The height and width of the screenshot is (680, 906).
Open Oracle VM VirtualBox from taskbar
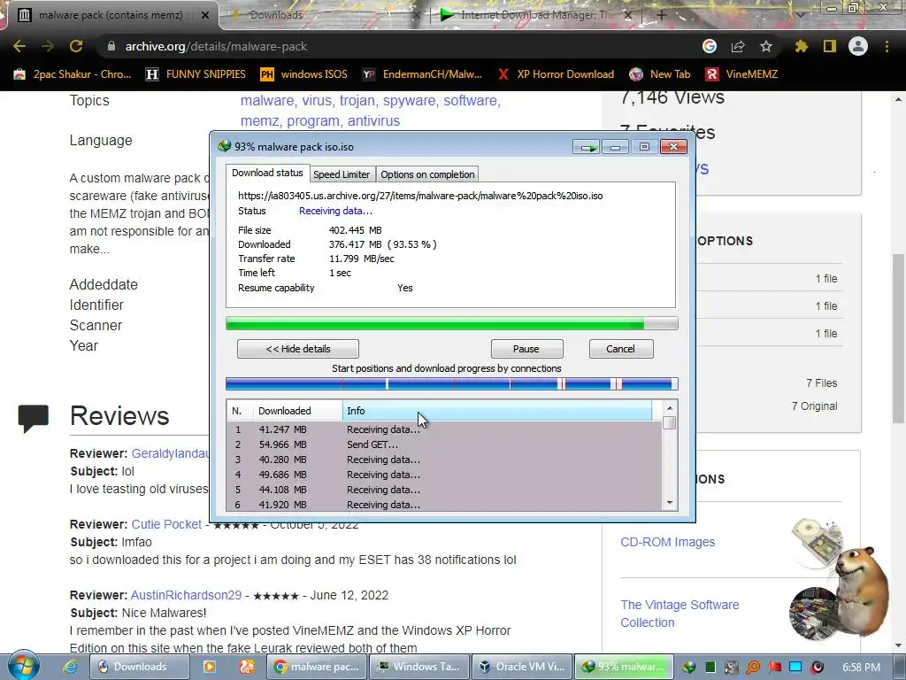[522, 667]
